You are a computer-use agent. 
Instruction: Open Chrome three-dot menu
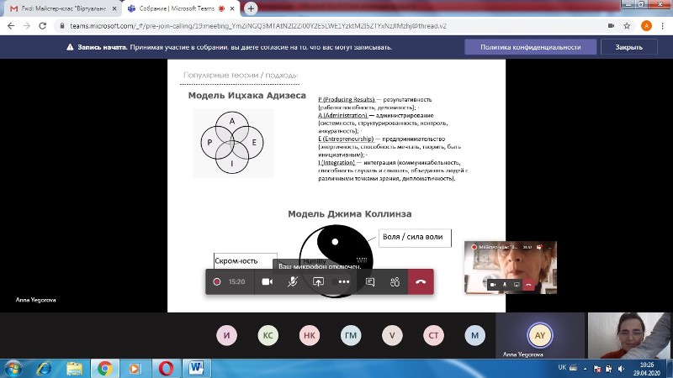click(x=663, y=26)
